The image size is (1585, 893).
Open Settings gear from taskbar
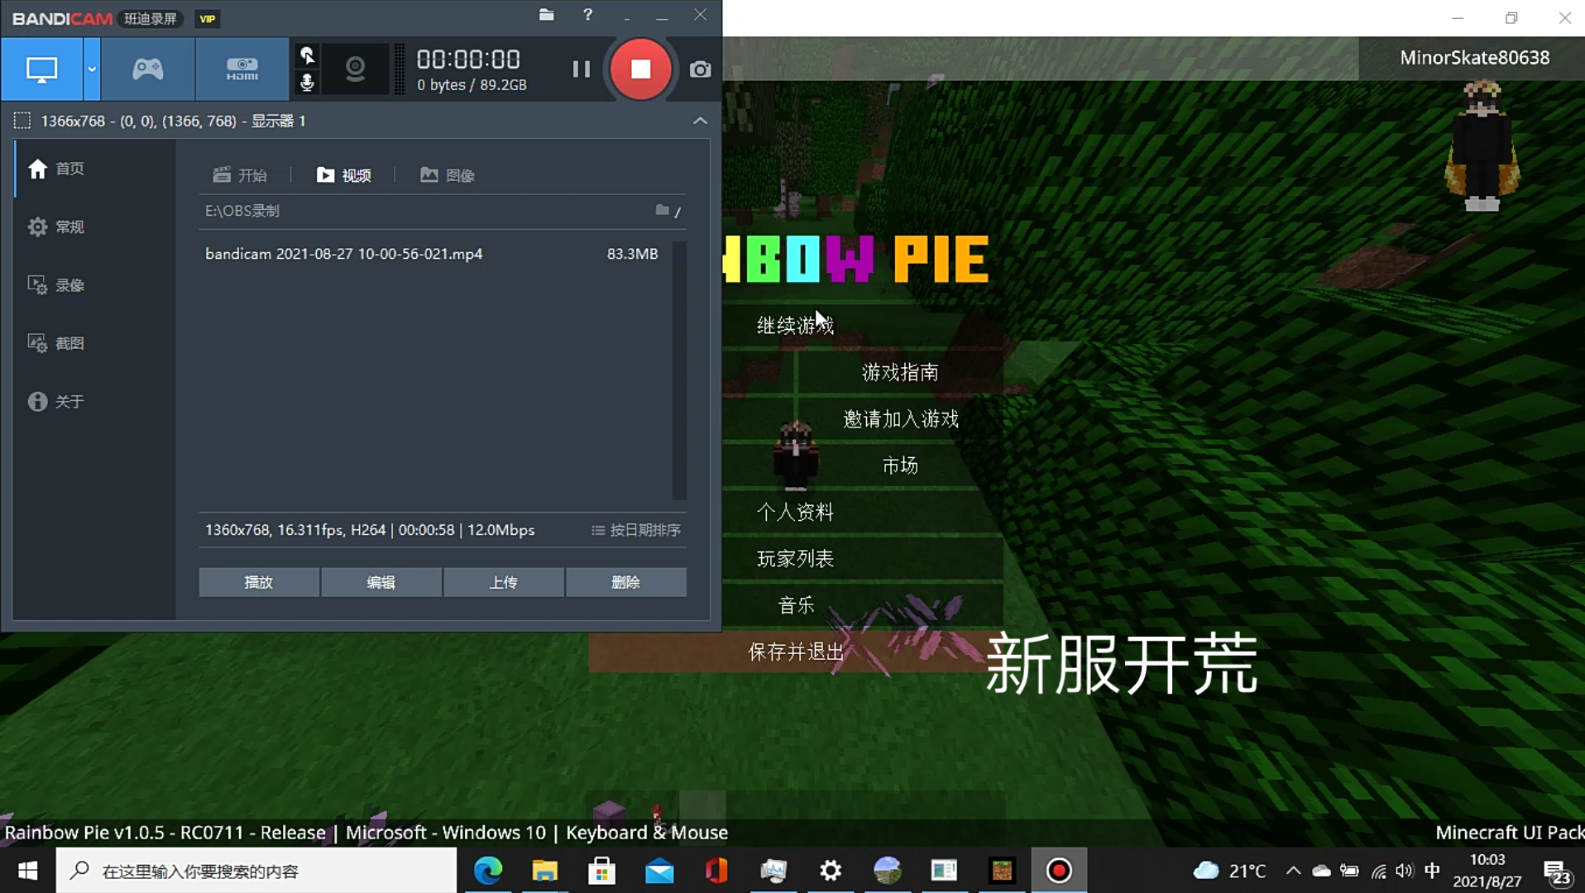[x=831, y=871]
